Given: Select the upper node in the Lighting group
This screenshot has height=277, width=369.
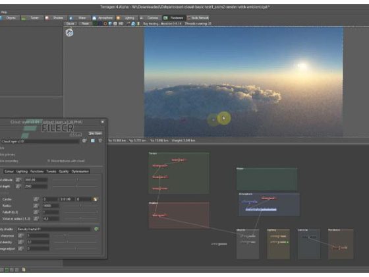Looking at the screenshot, I should click(278, 236).
